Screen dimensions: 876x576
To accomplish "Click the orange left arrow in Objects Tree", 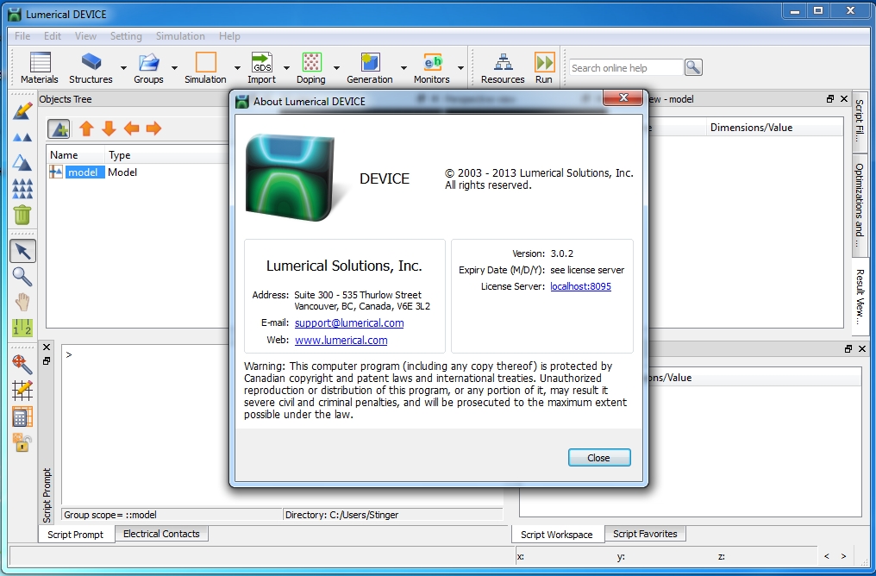I will click(131, 128).
